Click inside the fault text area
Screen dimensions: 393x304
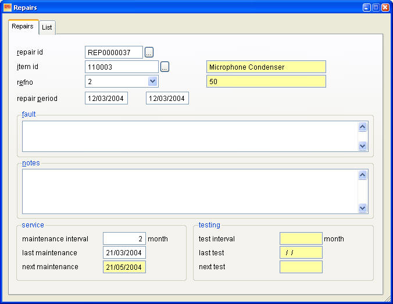190,136
